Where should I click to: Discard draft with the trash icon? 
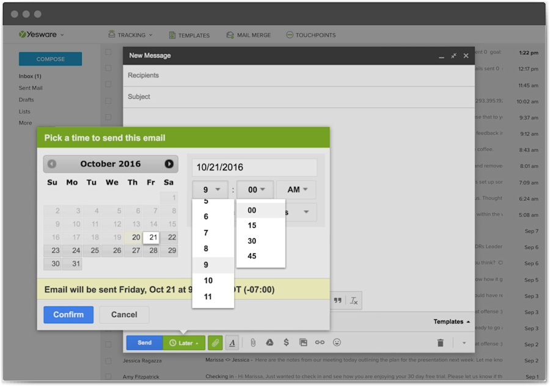click(x=441, y=343)
